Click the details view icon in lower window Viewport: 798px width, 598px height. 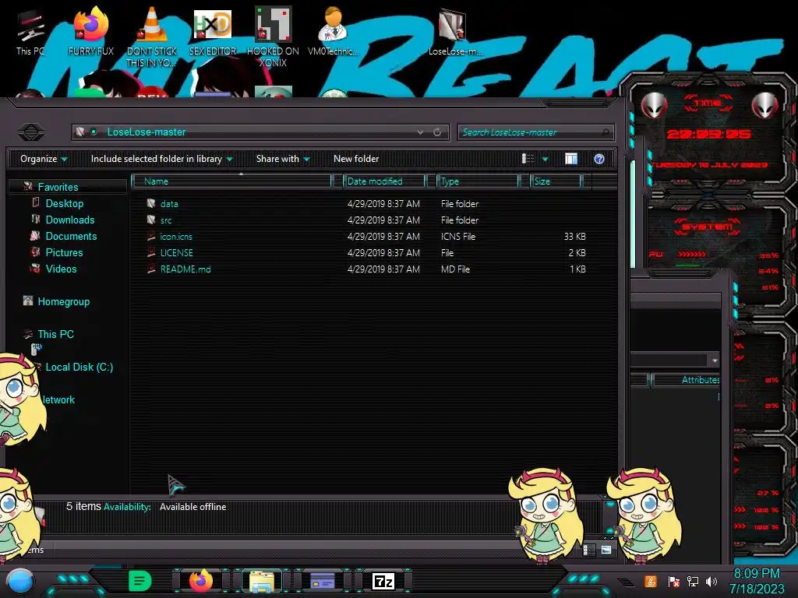(588, 550)
